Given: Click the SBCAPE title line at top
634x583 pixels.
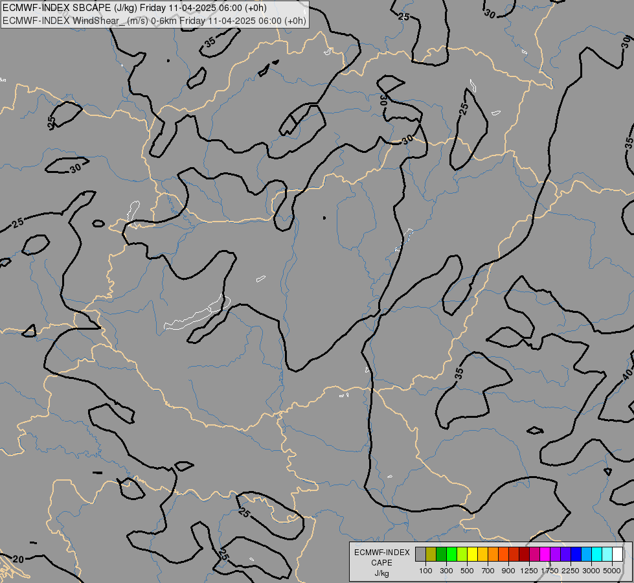Looking at the screenshot, I should tap(134, 8).
